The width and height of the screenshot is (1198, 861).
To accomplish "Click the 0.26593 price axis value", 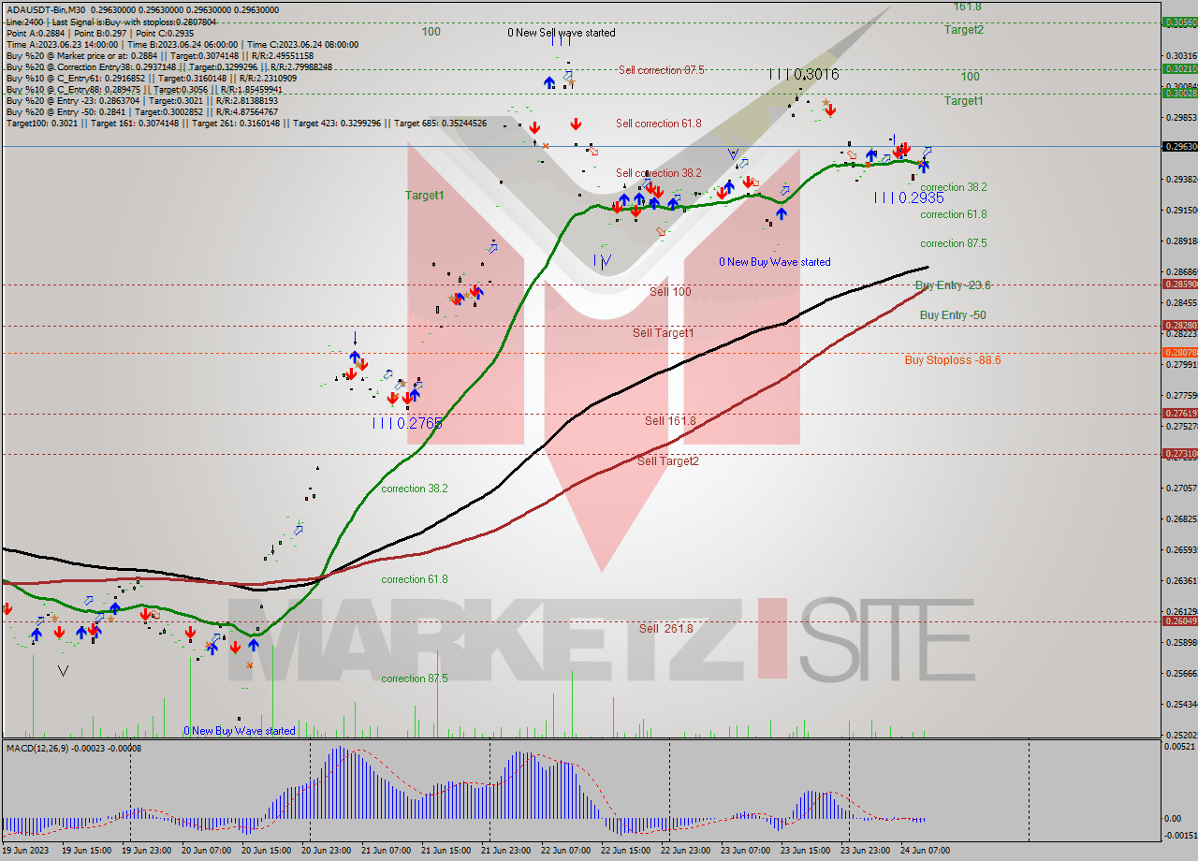I will (x=1181, y=549).
